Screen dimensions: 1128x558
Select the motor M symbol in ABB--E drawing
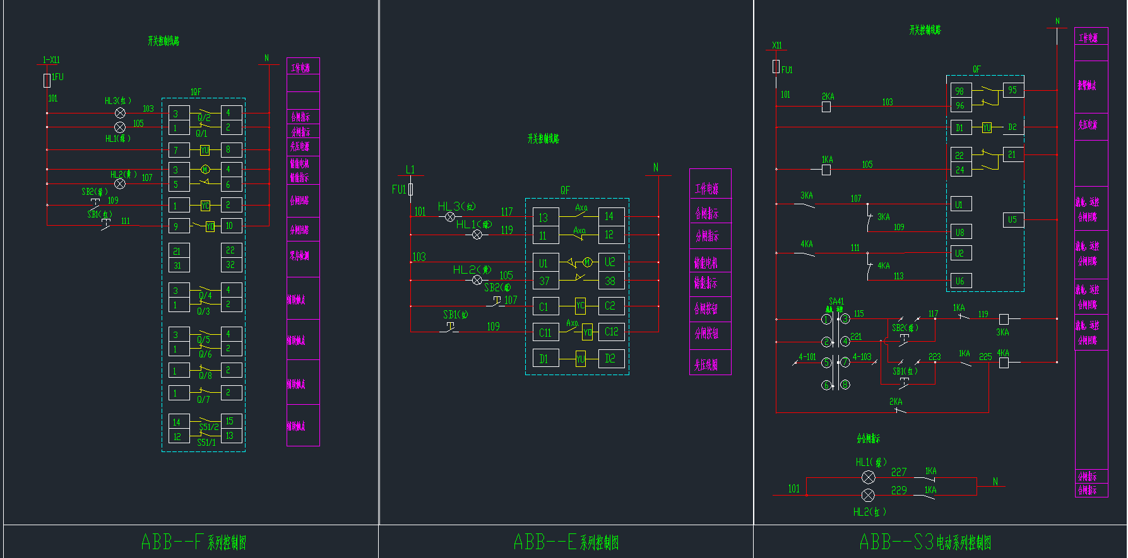[588, 262]
